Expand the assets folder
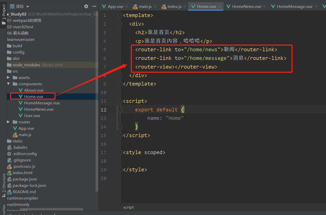 pos(8,77)
